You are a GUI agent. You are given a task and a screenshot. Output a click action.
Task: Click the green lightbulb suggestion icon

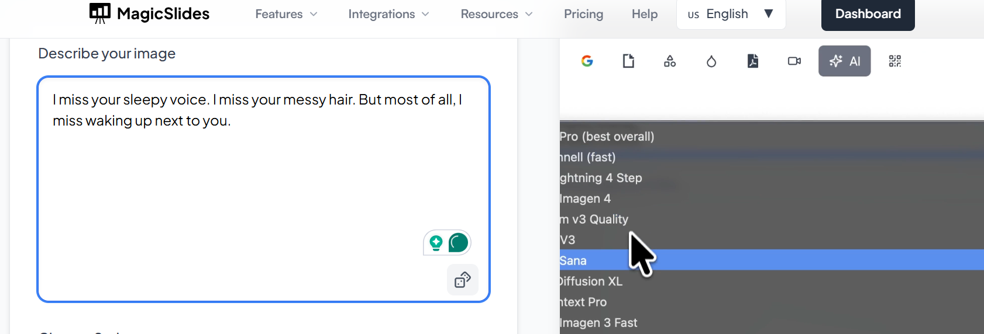(436, 242)
